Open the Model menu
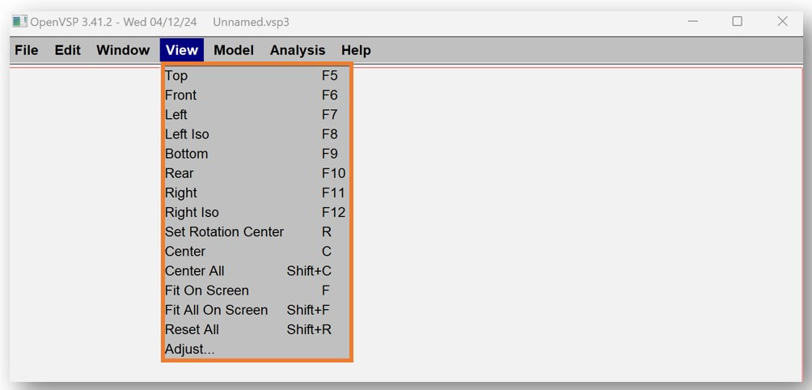 234,50
